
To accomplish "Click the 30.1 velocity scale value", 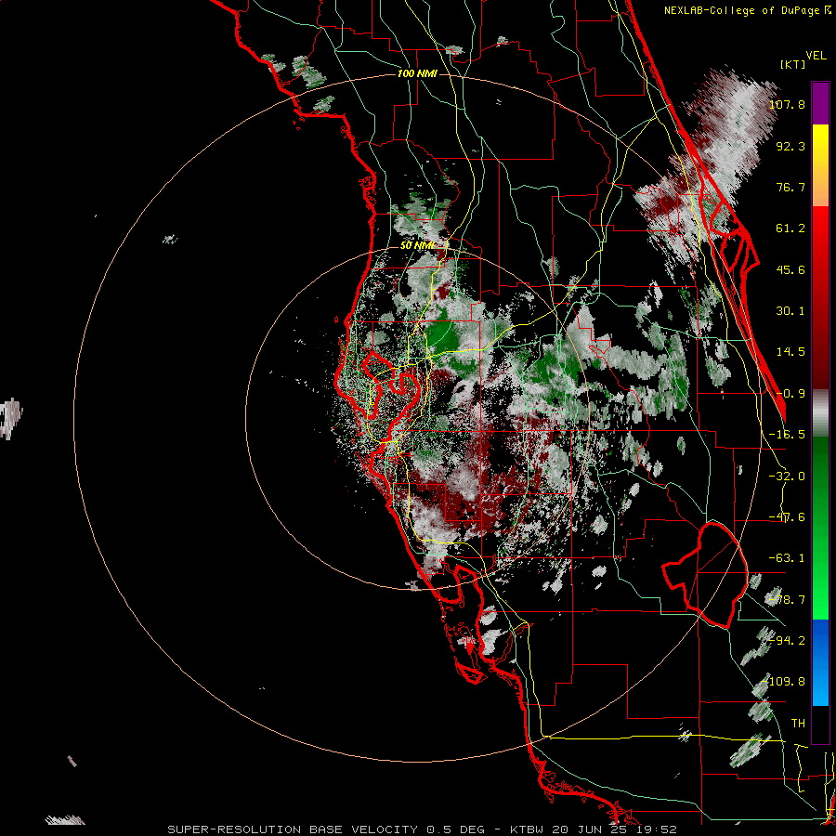I will (790, 311).
